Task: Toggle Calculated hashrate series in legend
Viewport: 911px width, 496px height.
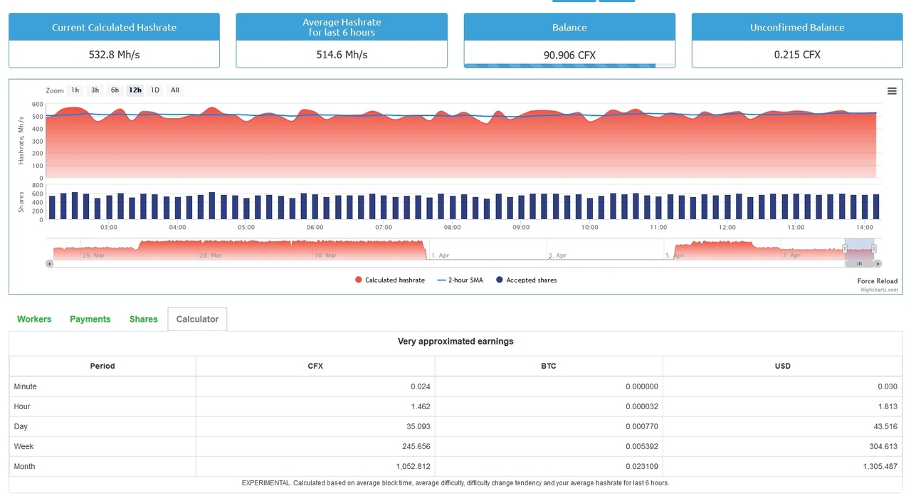Action: 390,280
